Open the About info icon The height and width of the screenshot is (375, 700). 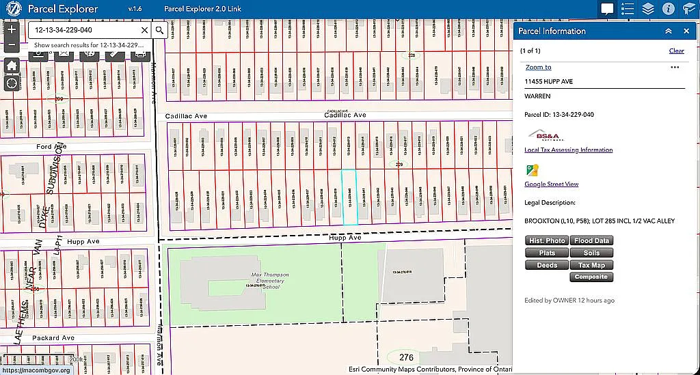click(669, 9)
